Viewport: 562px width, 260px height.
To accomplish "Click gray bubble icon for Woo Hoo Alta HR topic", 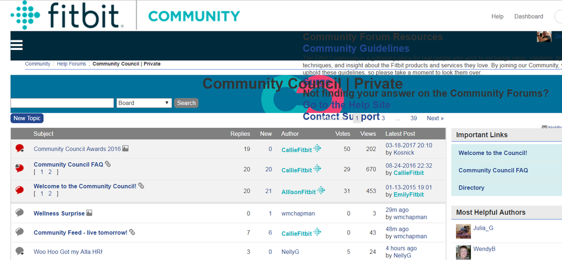I will (x=20, y=251).
